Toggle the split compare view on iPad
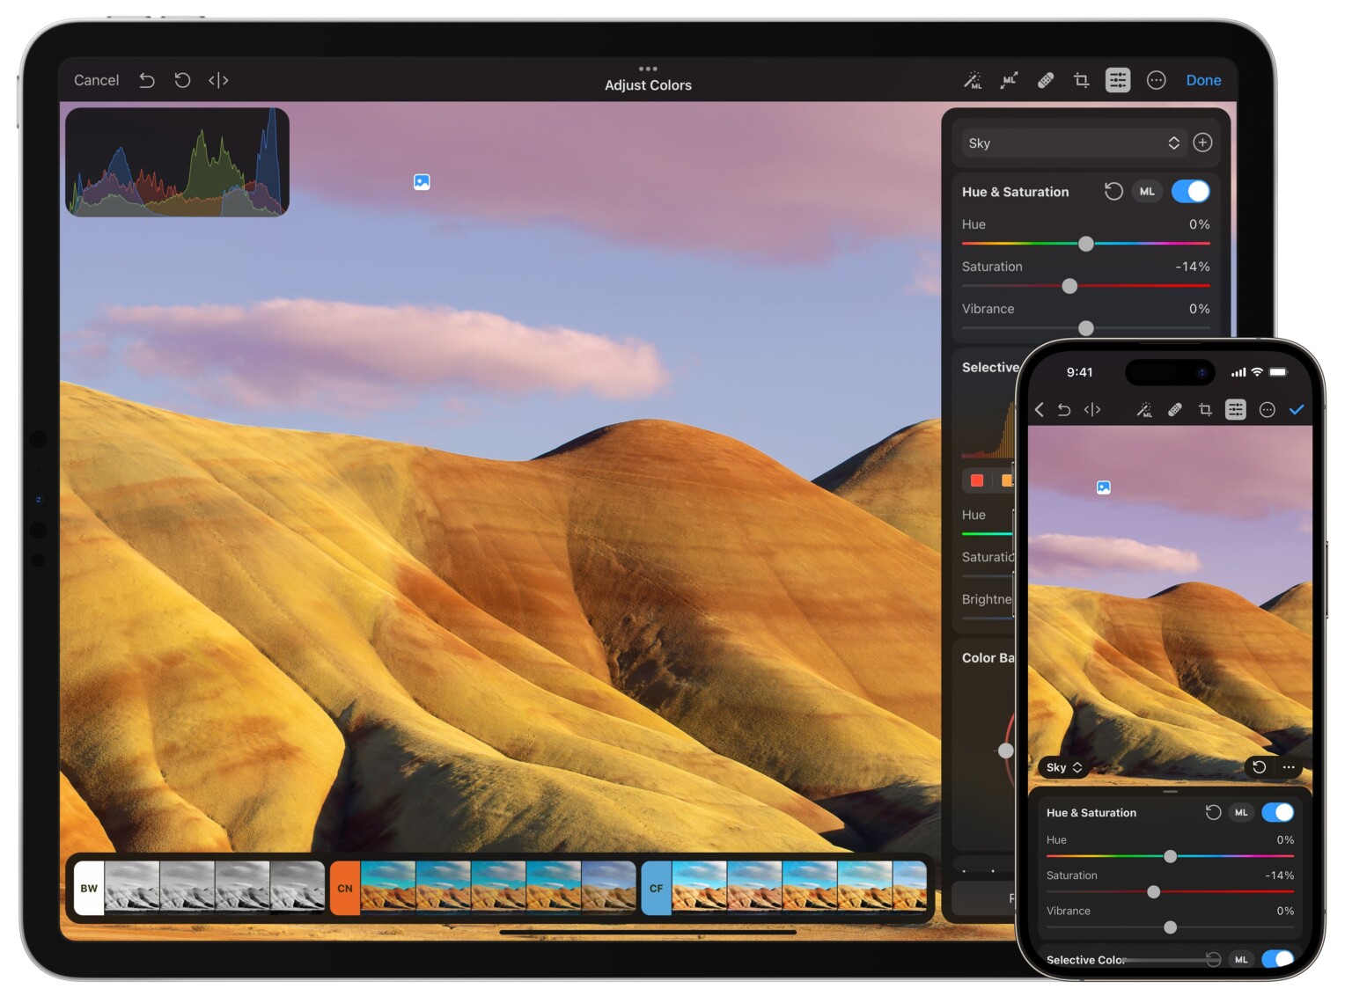This screenshot has height=996, width=1352. 218,80
